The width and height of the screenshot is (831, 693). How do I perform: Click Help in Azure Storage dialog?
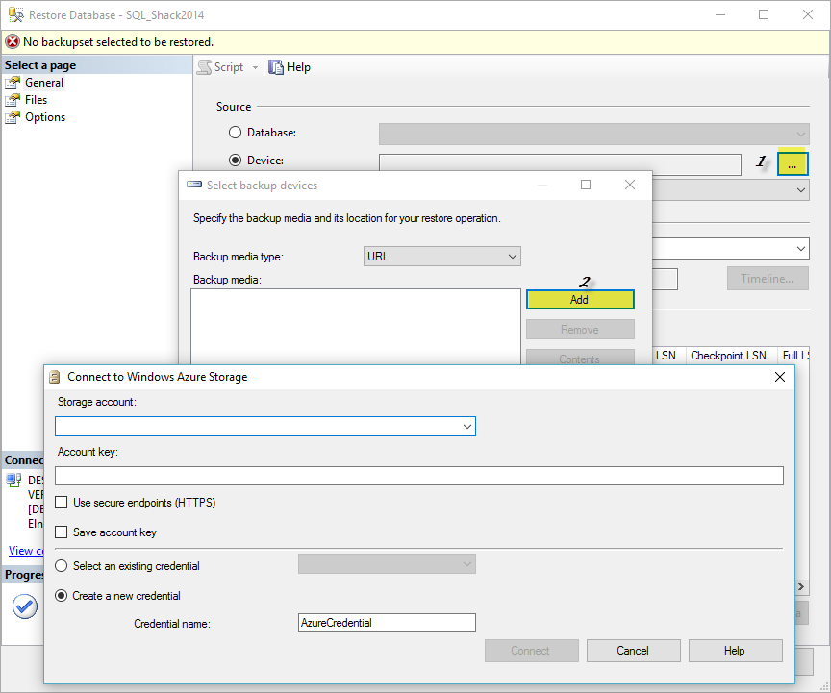(x=735, y=651)
